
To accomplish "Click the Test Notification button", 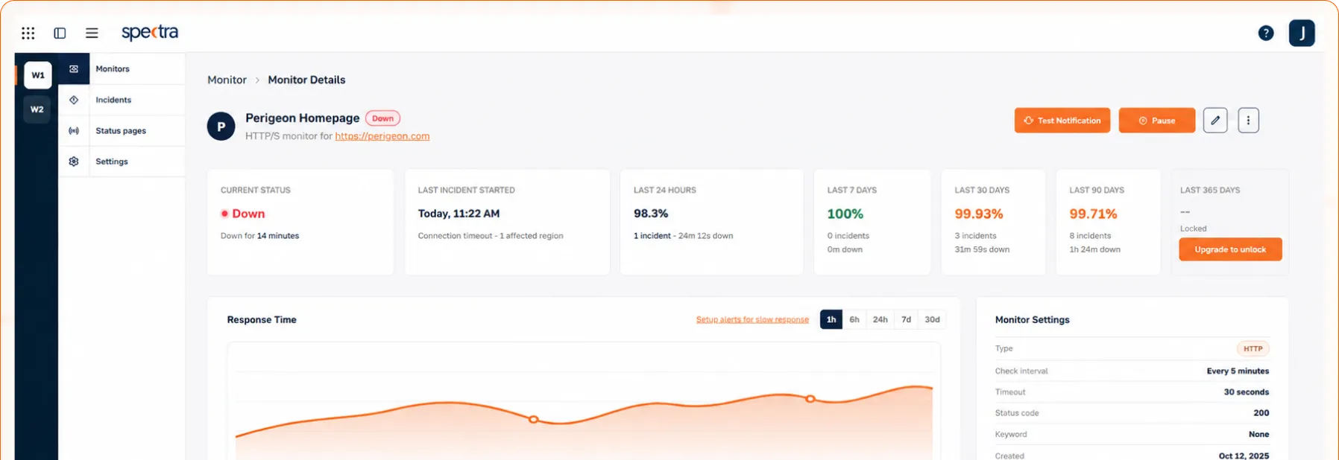I will 1062,121.
